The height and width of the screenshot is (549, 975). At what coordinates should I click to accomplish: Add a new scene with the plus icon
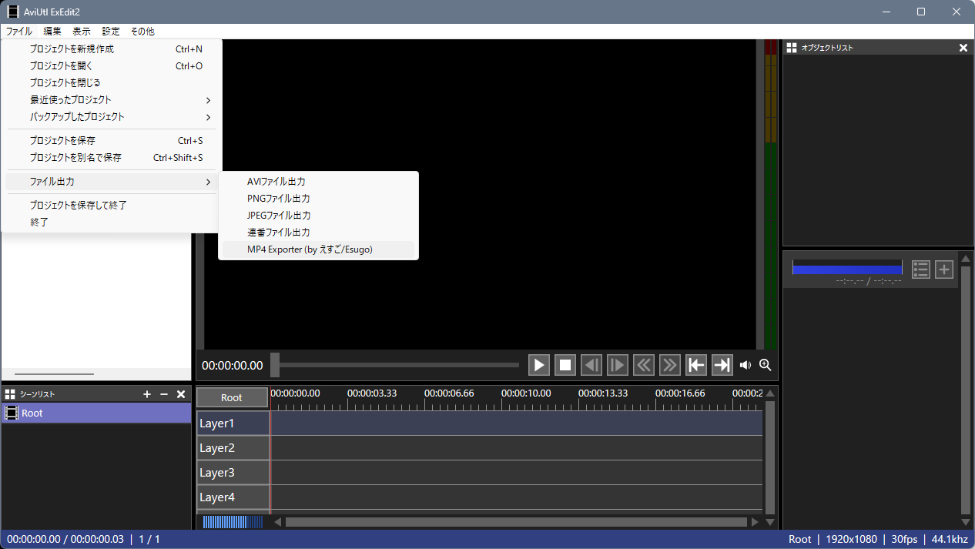point(147,394)
